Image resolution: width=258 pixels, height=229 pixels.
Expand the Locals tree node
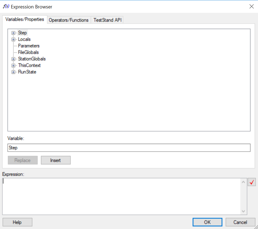(13, 39)
